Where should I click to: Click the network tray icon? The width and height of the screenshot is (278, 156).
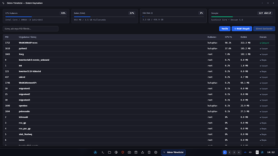click(245, 152)
